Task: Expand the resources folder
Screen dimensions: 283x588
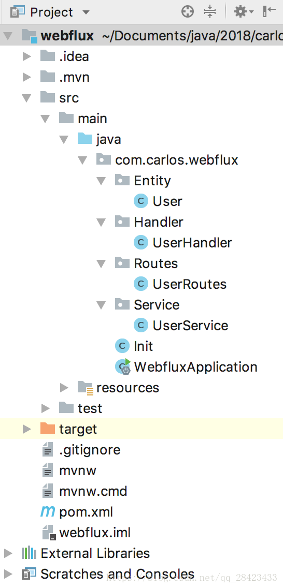Action: click(x=64, y=388)
